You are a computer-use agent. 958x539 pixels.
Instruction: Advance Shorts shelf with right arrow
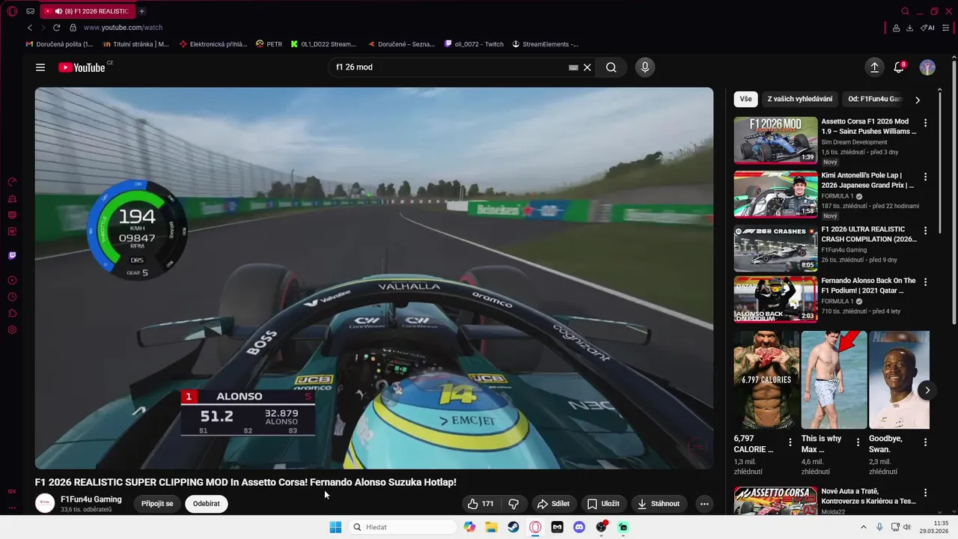(x=927, y=390)
